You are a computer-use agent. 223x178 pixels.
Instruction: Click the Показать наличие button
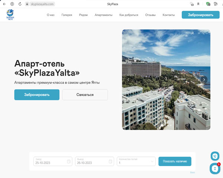pyautogui.click(x=175, y=161)
